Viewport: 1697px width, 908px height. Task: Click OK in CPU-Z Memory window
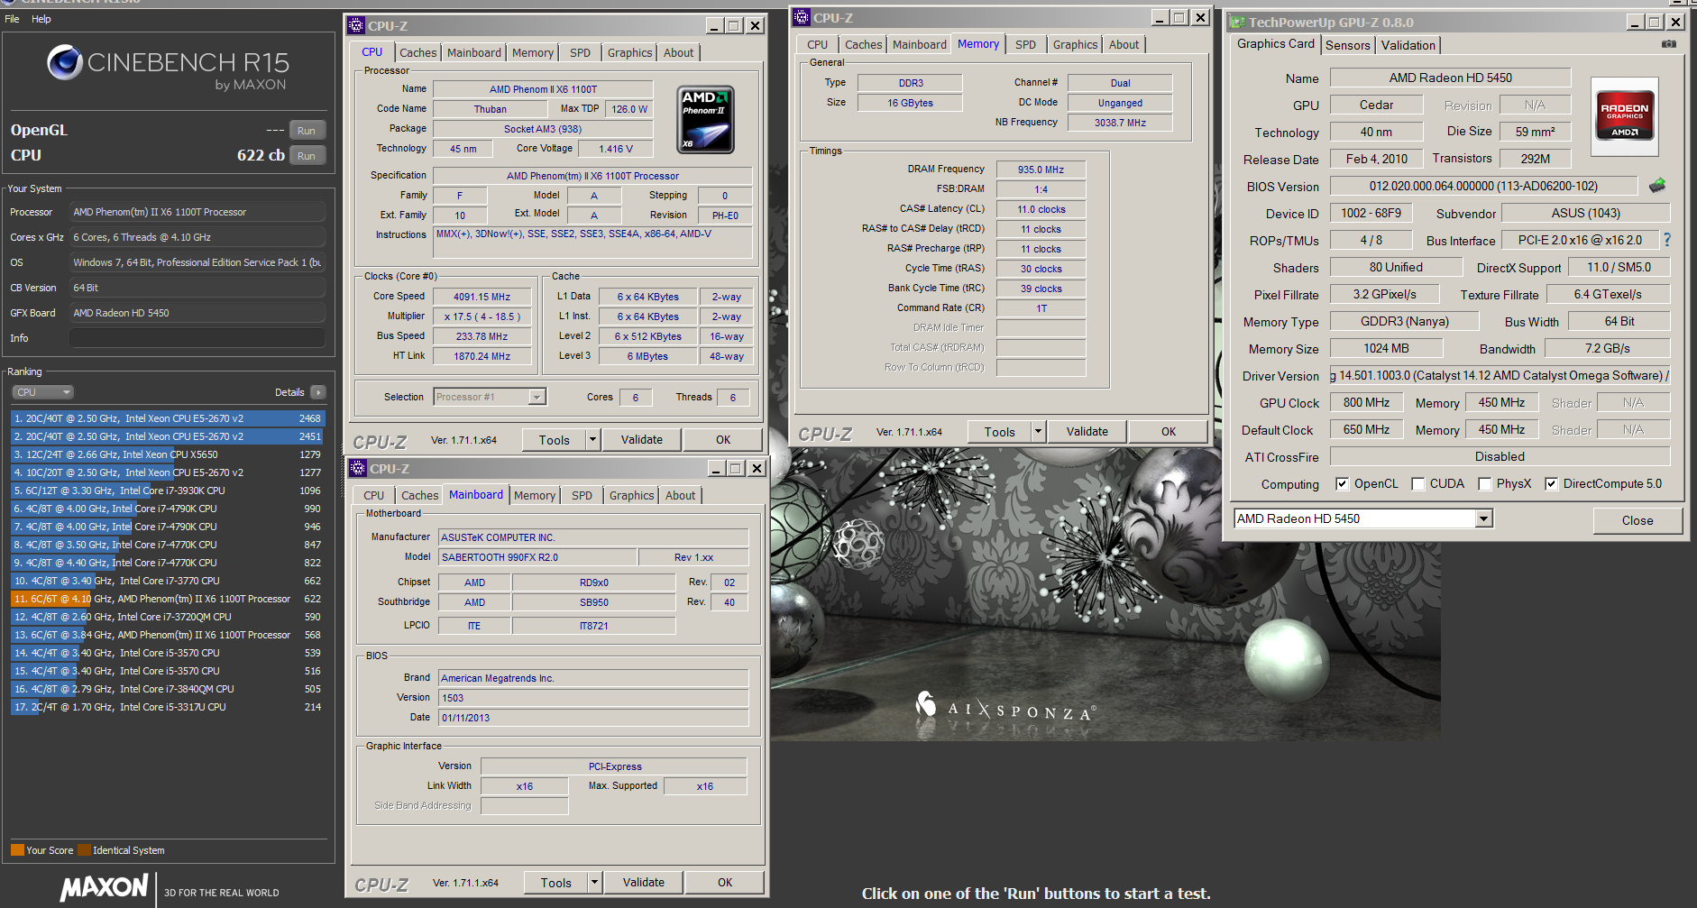1169,432
